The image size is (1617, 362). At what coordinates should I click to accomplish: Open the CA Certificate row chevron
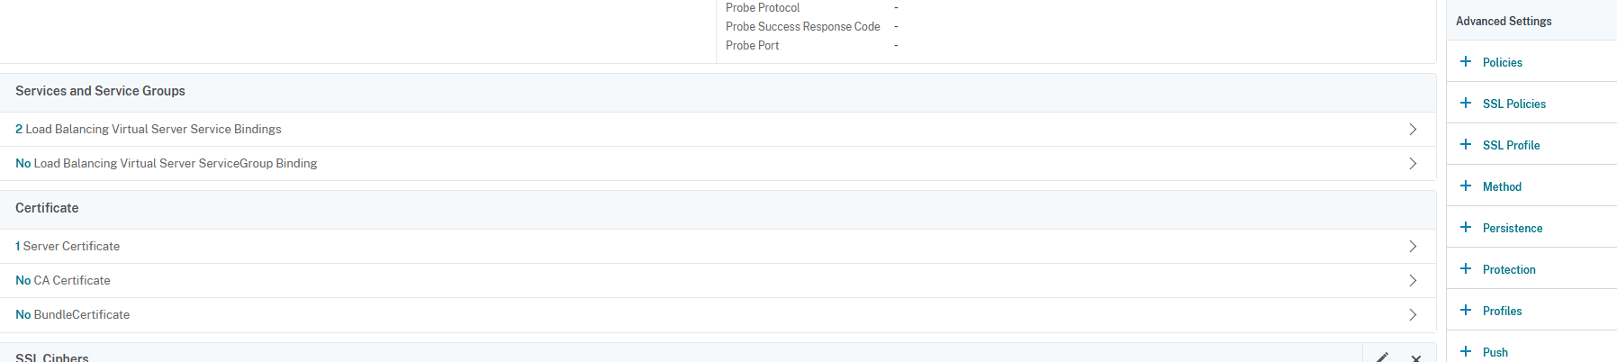click(x=1413, y=281)
